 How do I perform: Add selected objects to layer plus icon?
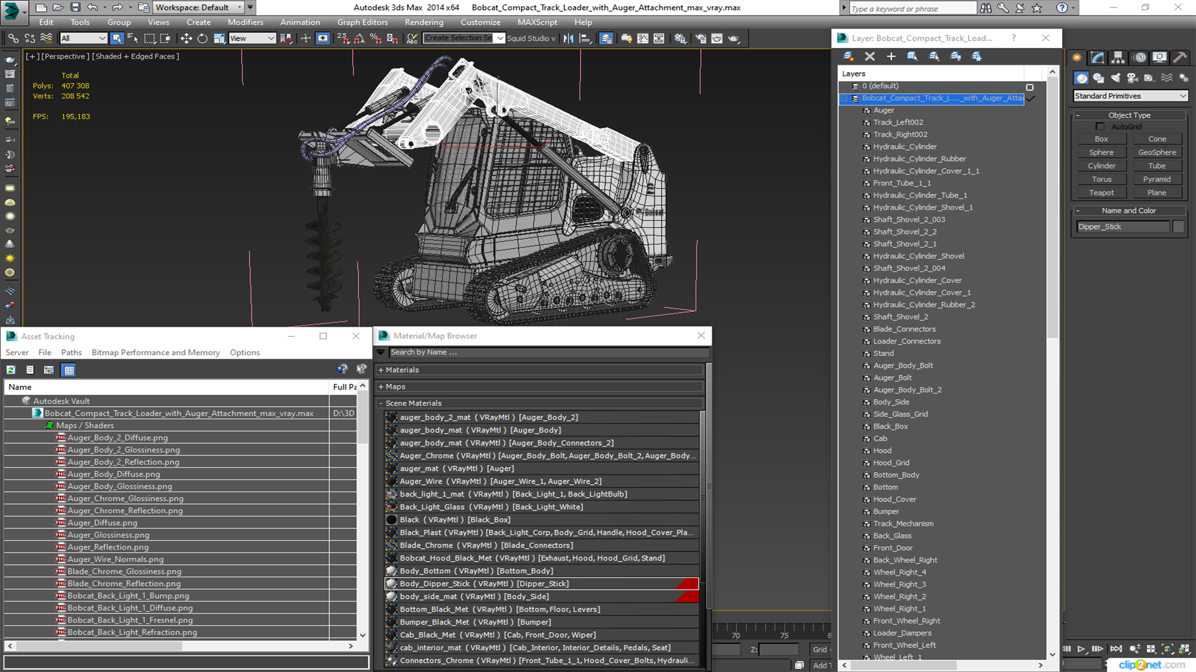click(x=891, y=57)
